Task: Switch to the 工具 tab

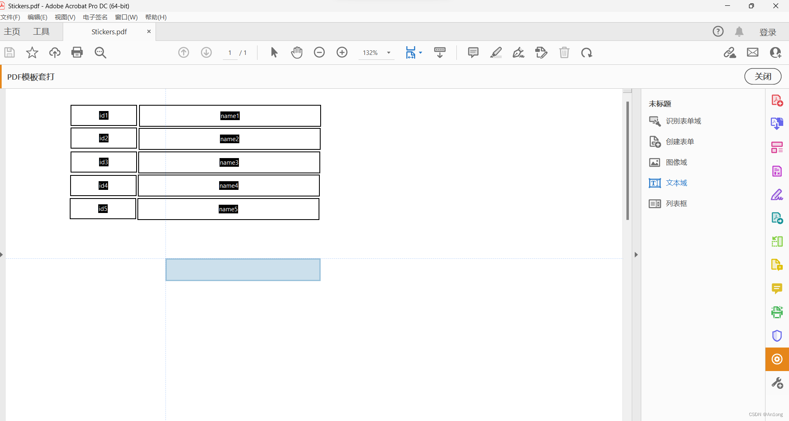Action: pyautogui.click(x=41, y=31)
